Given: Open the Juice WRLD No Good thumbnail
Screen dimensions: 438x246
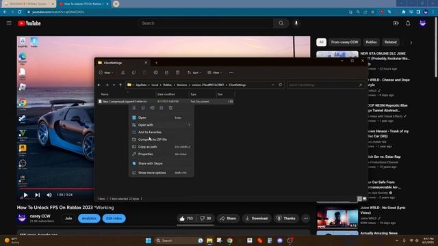Looking at the screenshot, I should click(337, 217).
